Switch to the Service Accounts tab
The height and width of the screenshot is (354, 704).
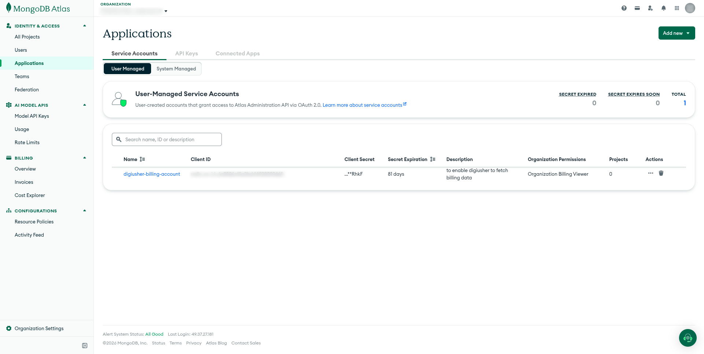135,54
